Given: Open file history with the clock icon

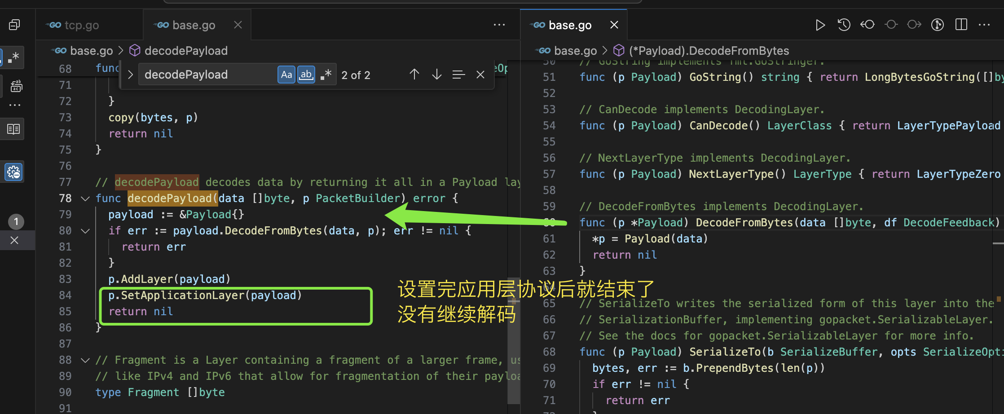Looking at the screenshot, I should point(844,25).
